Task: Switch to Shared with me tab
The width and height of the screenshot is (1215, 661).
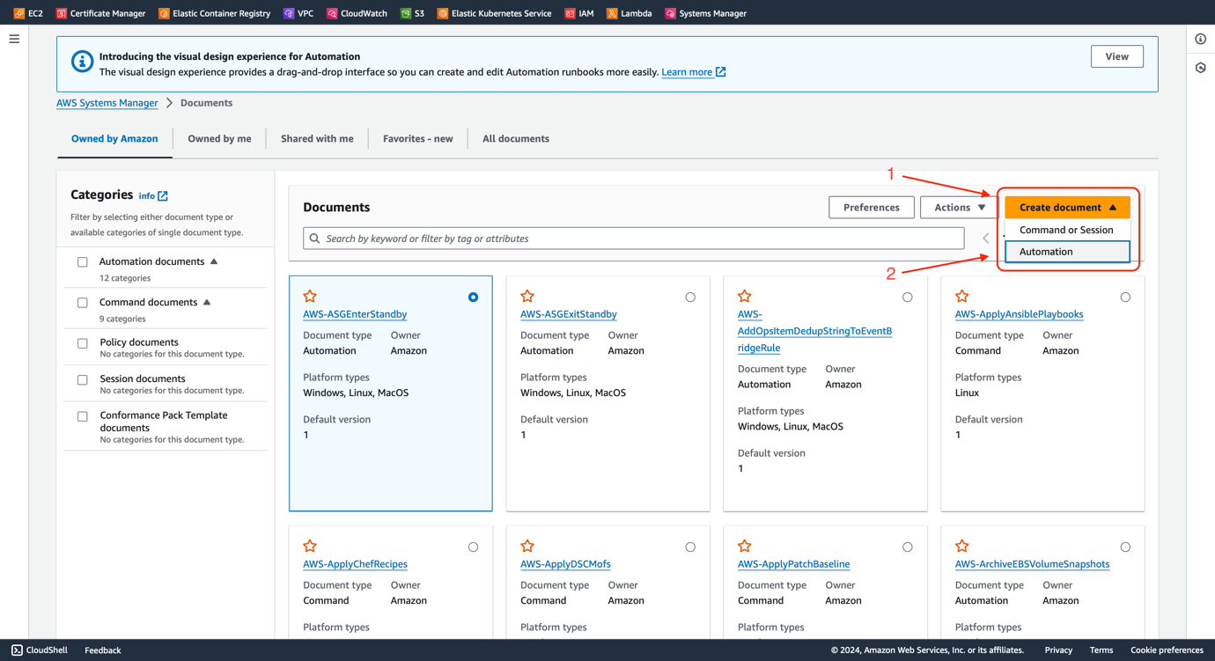Action: pos(317,138)
